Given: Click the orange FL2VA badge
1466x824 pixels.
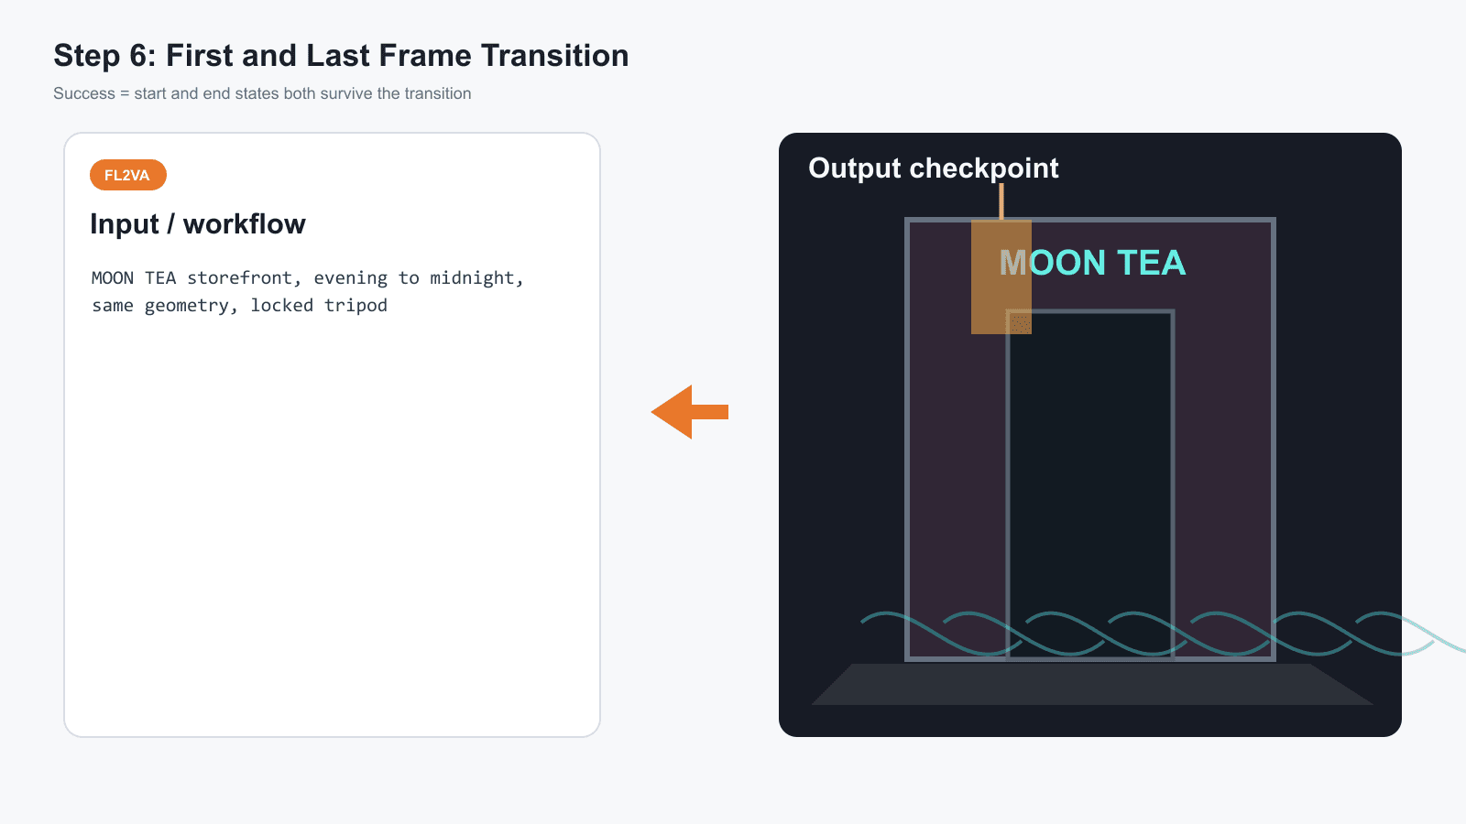Looking at the screenshot, I should point(128,175).
